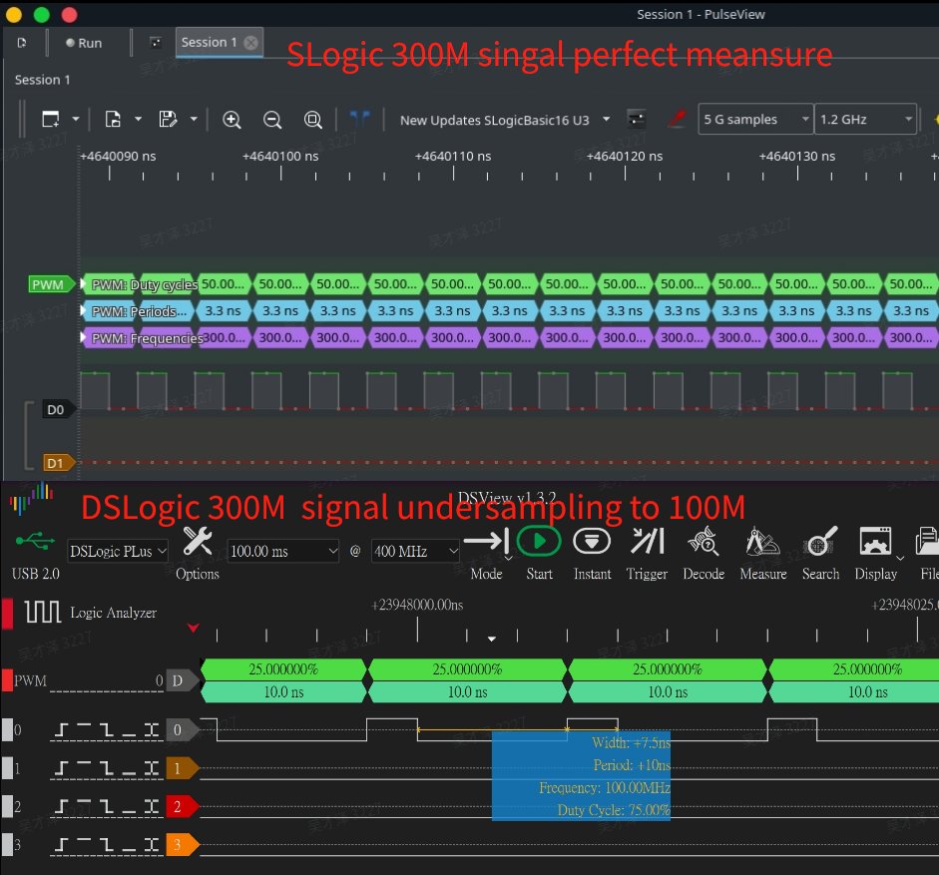Expand the PWM Duty cycles row
939x875 pixels.
coord(83,284)
